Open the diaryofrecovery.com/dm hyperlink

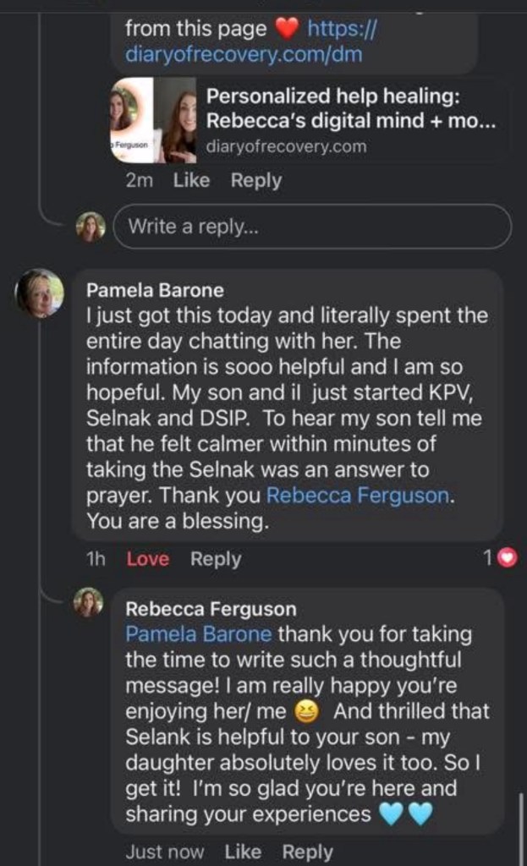pos(244,55)
